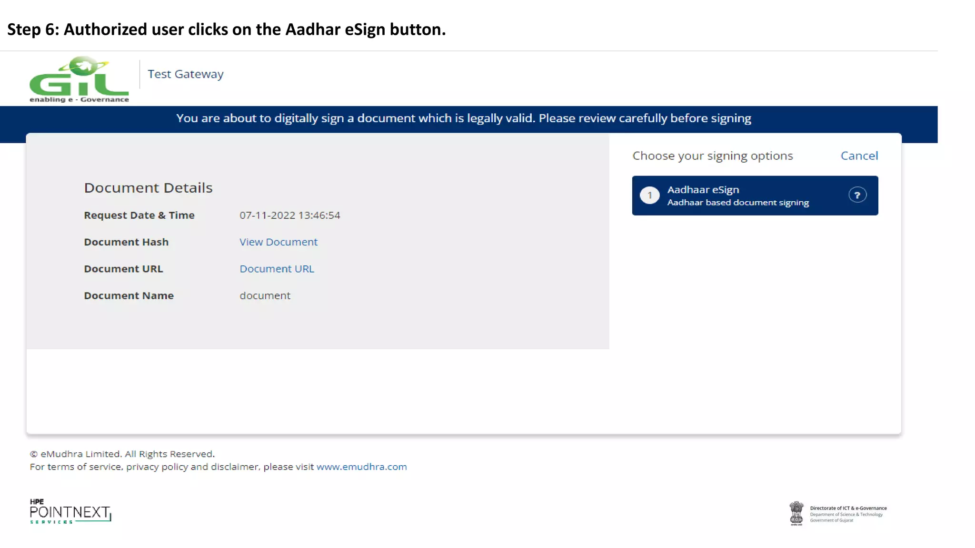Click the Government of Gujarat emblem
This screenshot has width=975, height=548.
(x=796, y=513)
